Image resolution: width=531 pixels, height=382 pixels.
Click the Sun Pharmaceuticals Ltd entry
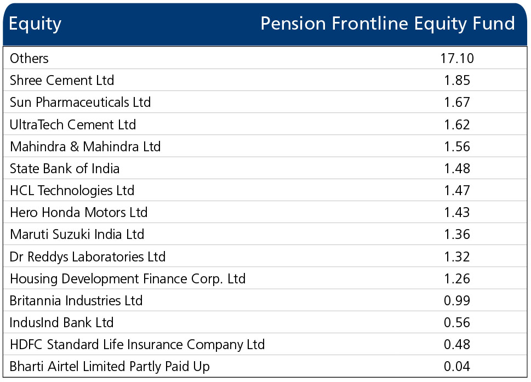click(x=80, y=102)
